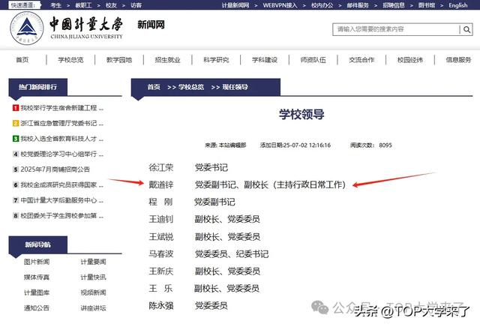Open the 视频新闻 category
This screenshot has width=480, height=327.
pyautogui.click(x=93, y=292)
